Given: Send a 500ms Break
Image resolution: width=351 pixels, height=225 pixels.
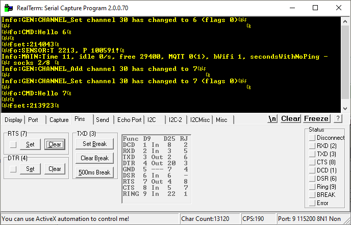Looking at the screenshot, I should point(94,172).
